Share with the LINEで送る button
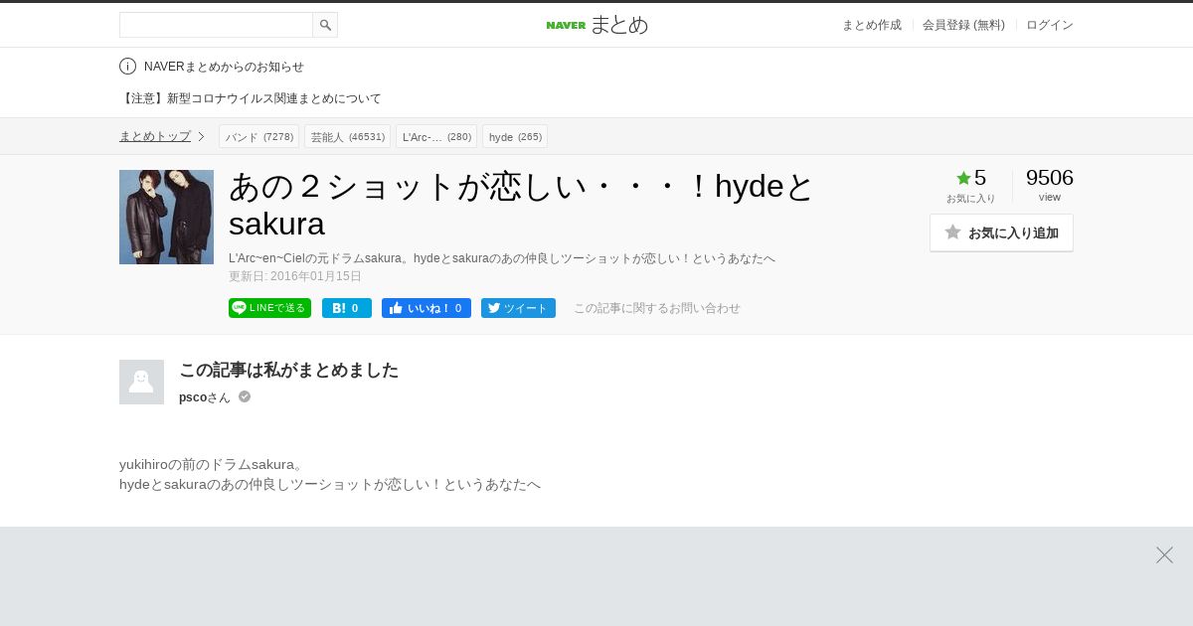This screenshot has width=1193, height=626. [269, 308]
